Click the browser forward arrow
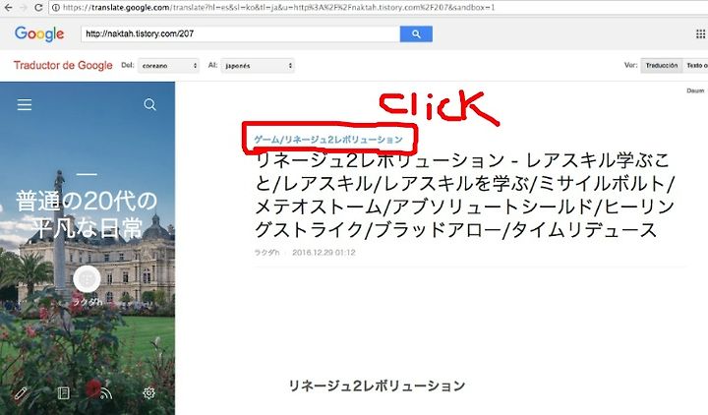 click(23, 7)
